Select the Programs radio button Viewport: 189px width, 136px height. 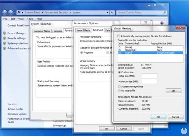pyautogui.click(x=82, y=52)
